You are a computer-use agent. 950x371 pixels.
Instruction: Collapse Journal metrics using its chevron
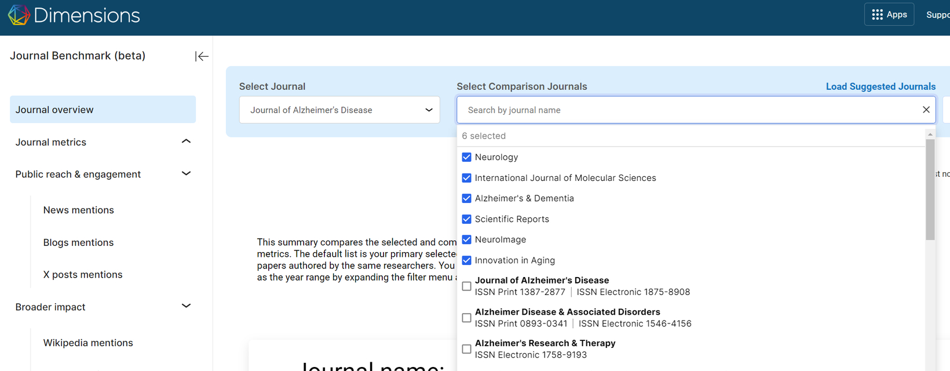coord(186,141)
